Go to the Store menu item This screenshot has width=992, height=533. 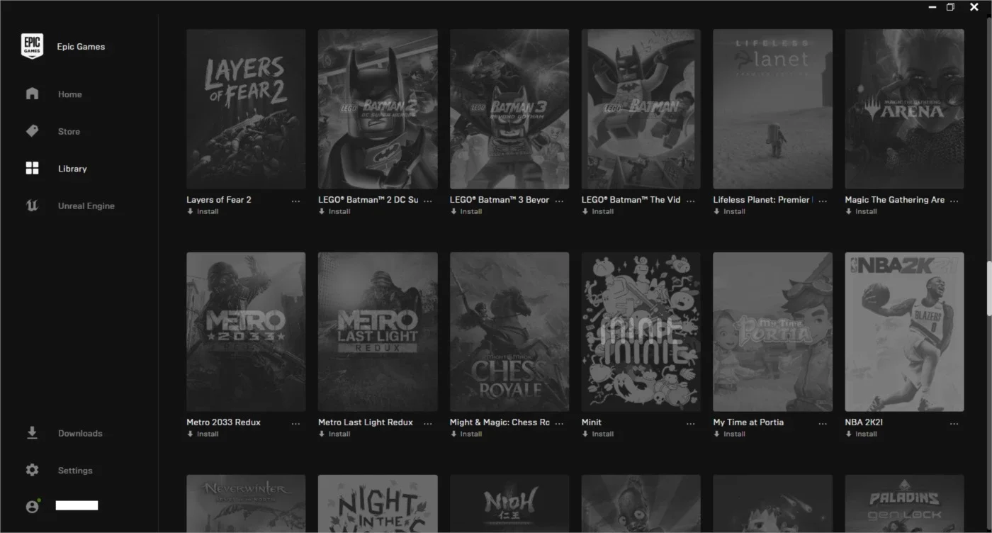coord(69,131)
